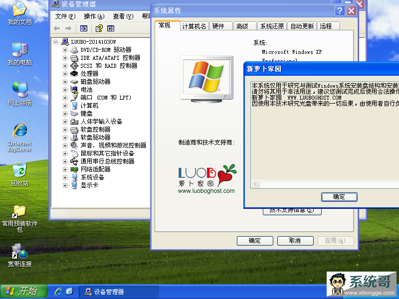The width and height of the screenshot is (399, 299).
Task: Open the 回收站 recycle bin icon
Action: 19,175
